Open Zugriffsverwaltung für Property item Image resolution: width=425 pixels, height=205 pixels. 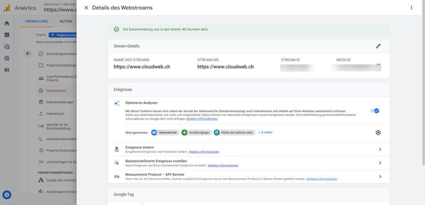pos(57,78)
